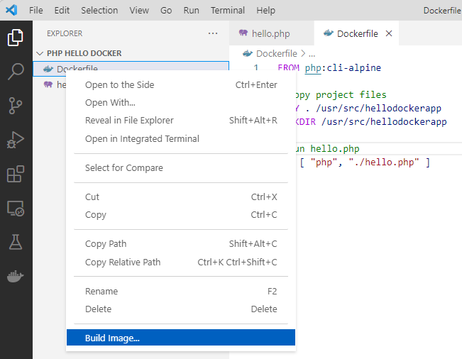Image resolution: width=462 pixels, height=359 pixels.
Task: Choose Open in Integrated Terminal
Action: pos(181,139)
